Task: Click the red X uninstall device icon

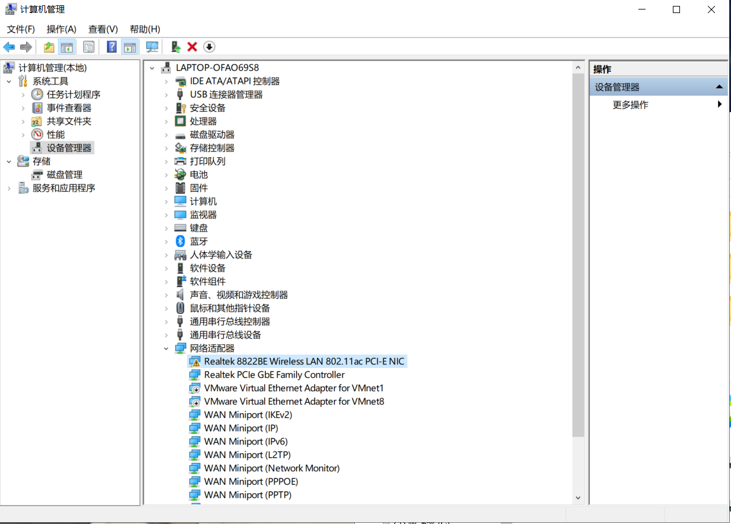Action: click(x=192, y=47)
